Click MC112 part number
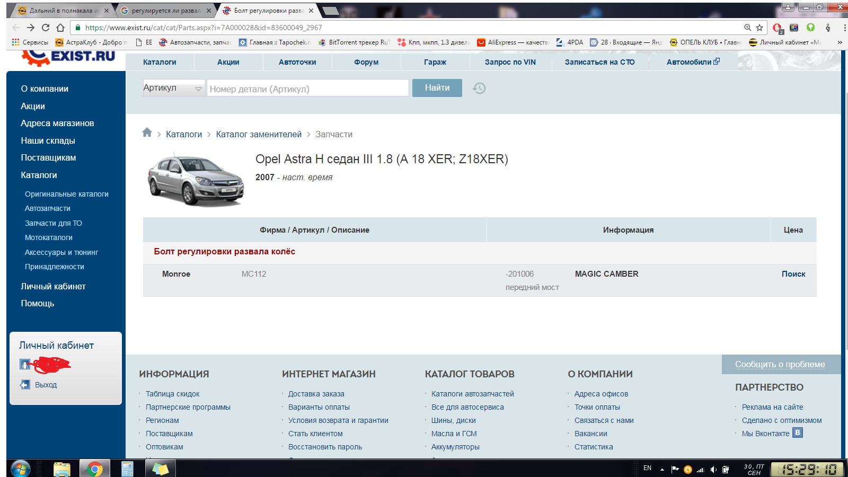This screenshot has height=477, width=848. [254, 274]
